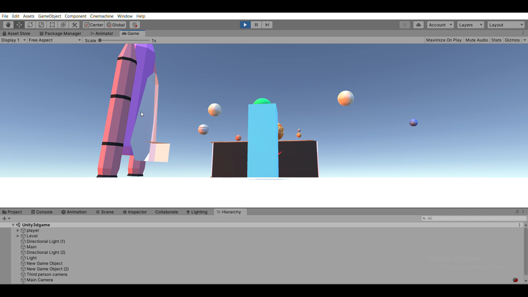This screenshot has height=297, width=528.
Task: Select the Hand tool in toolbar
Action: 9,25
